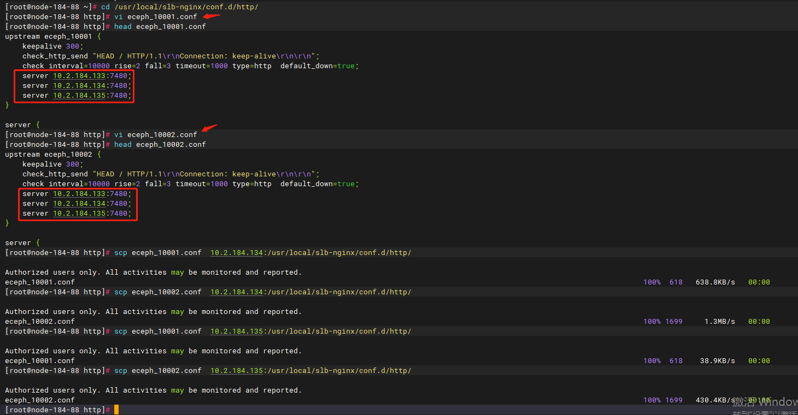Click the 'scp eceph_10001.conf' command targeting 10.2.184.135
This screenshot has height=415, width=798.
pyautogui.click(x=263, y=331)
